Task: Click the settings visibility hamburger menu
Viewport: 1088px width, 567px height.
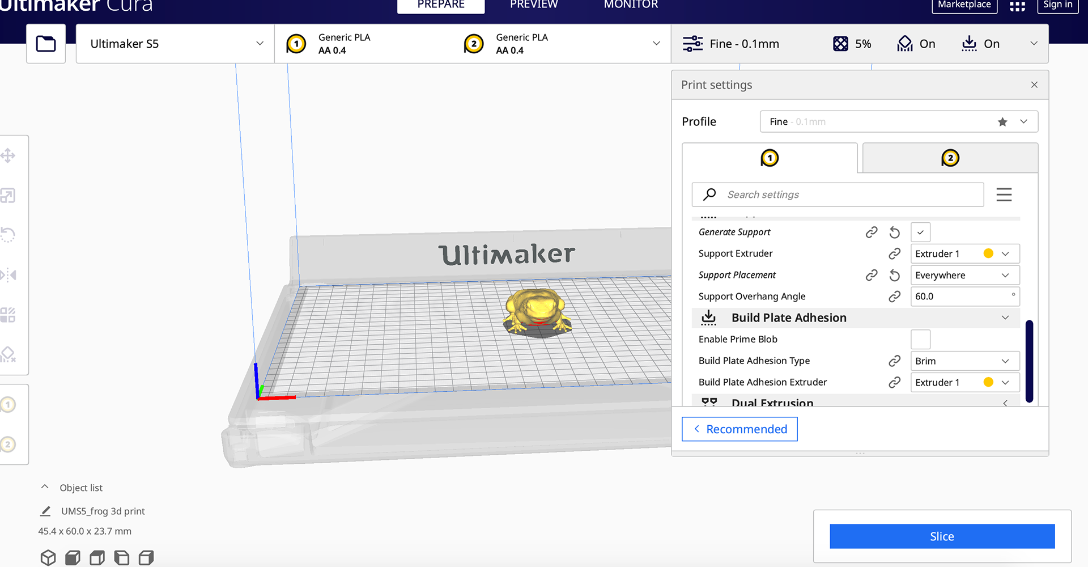Action: point(1004,194)
